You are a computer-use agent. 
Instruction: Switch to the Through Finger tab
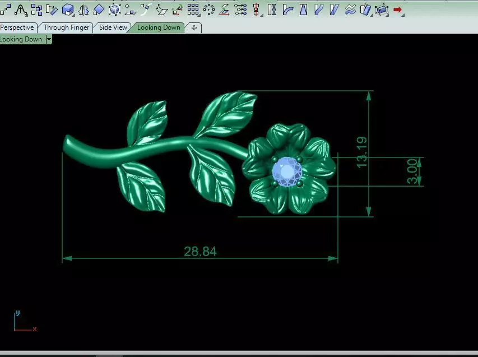coord(66,27)
